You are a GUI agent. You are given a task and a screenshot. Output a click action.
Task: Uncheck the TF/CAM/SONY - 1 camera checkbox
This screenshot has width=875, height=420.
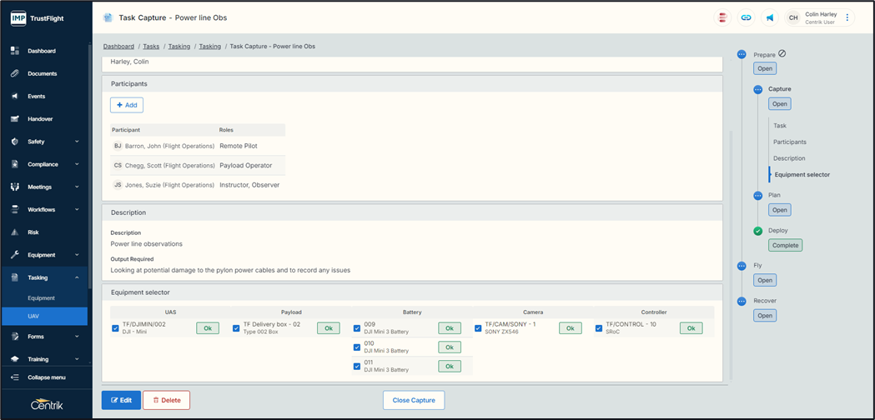478,328
